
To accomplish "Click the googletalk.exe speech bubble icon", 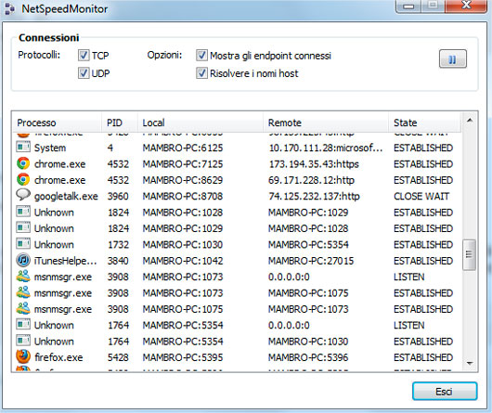I will pos(23,195).
